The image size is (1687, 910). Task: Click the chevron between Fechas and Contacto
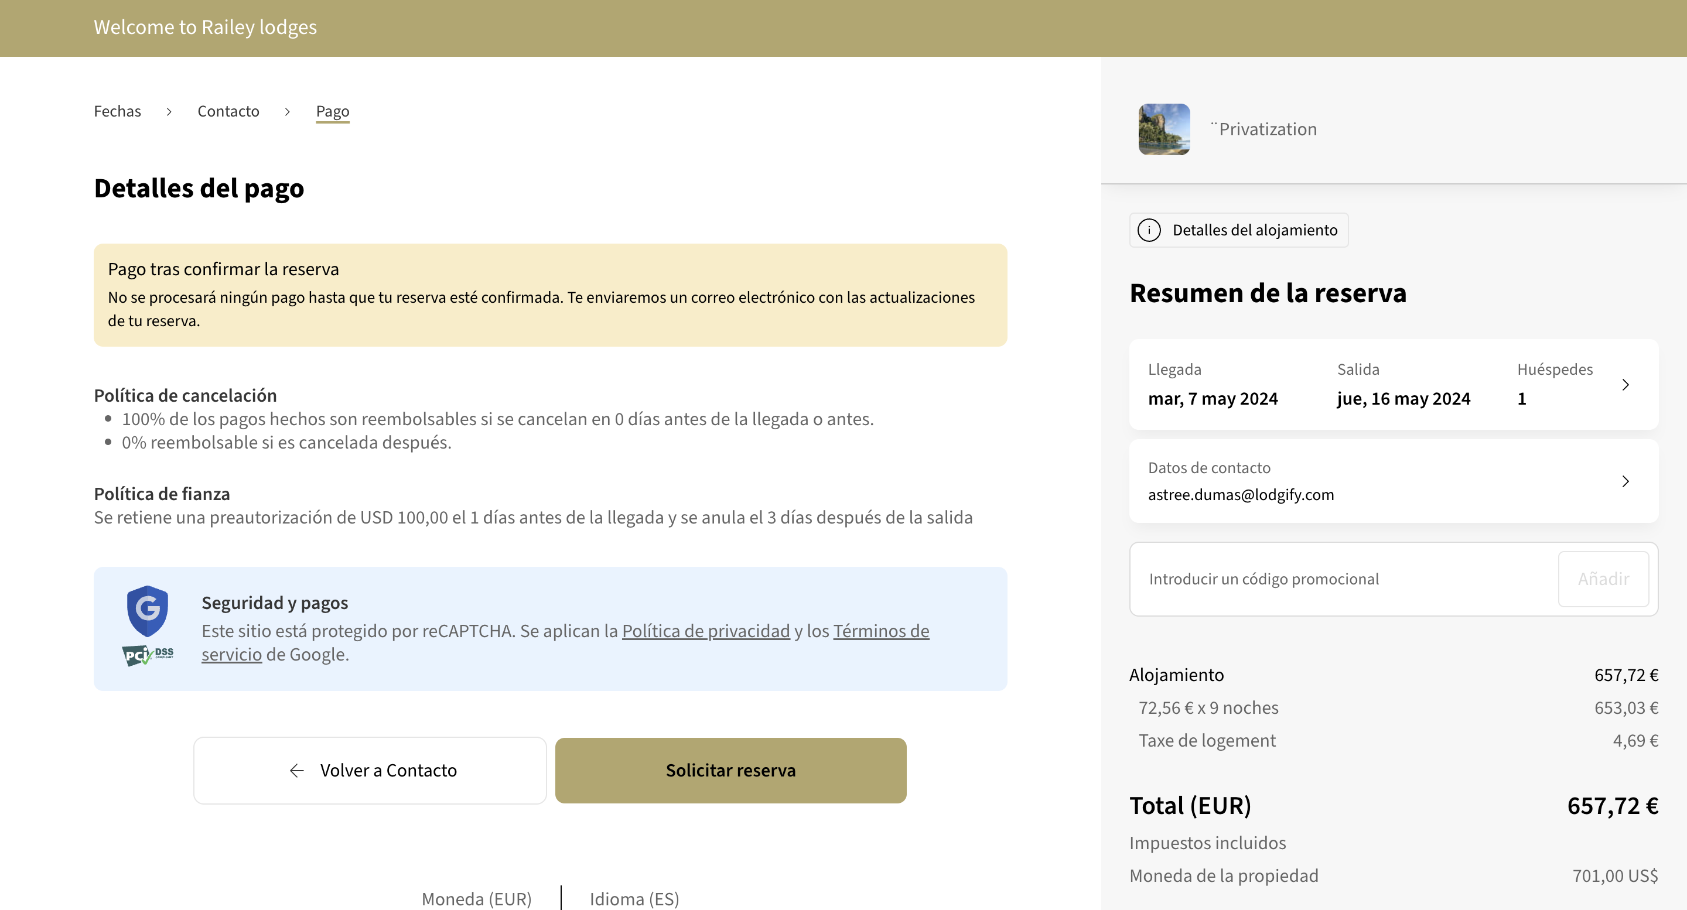point(169,111)
